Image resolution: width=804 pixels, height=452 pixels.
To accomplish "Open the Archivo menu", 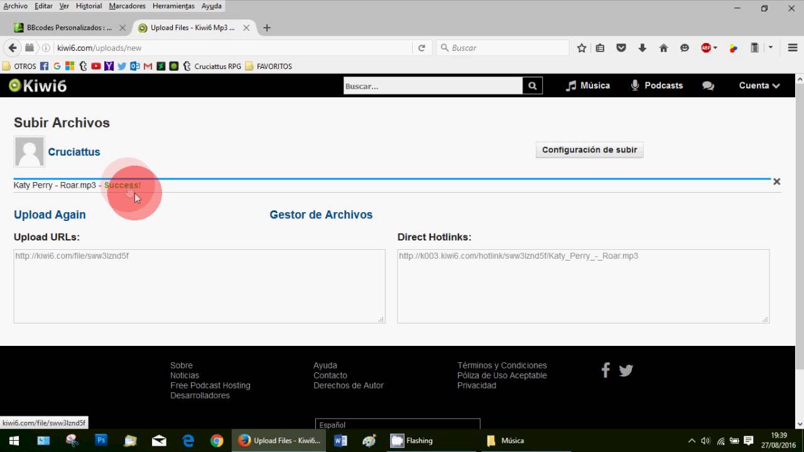I will pyautogui.click(x=16, y=6).
